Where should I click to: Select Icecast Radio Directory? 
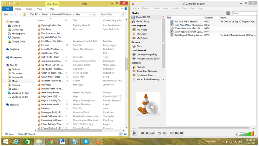point(148,79)
